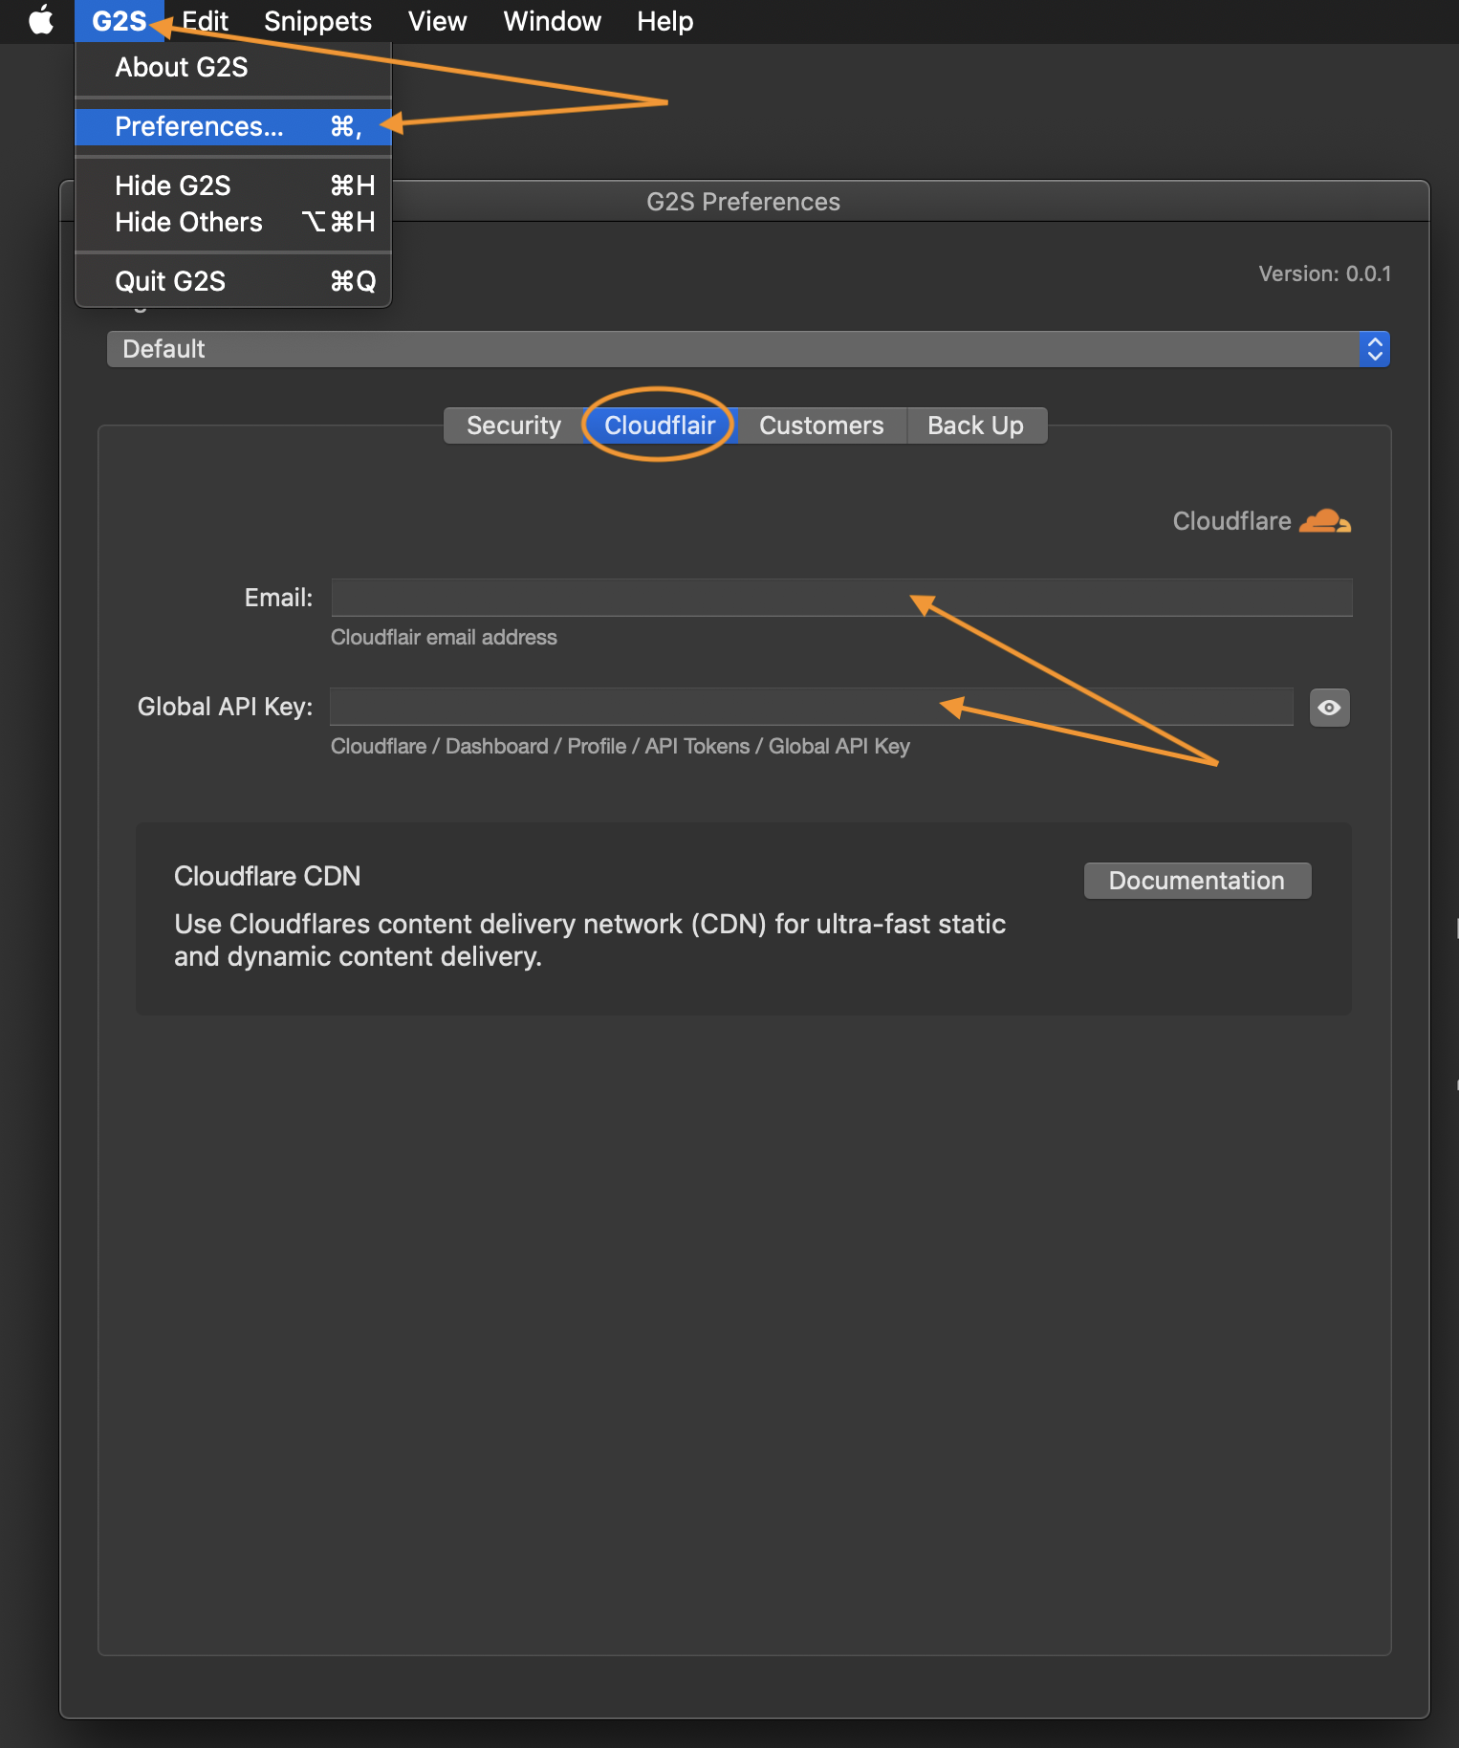The image size is (1459, 1748).
Task: Open the Window menu
Action: (x=552, y=21)
